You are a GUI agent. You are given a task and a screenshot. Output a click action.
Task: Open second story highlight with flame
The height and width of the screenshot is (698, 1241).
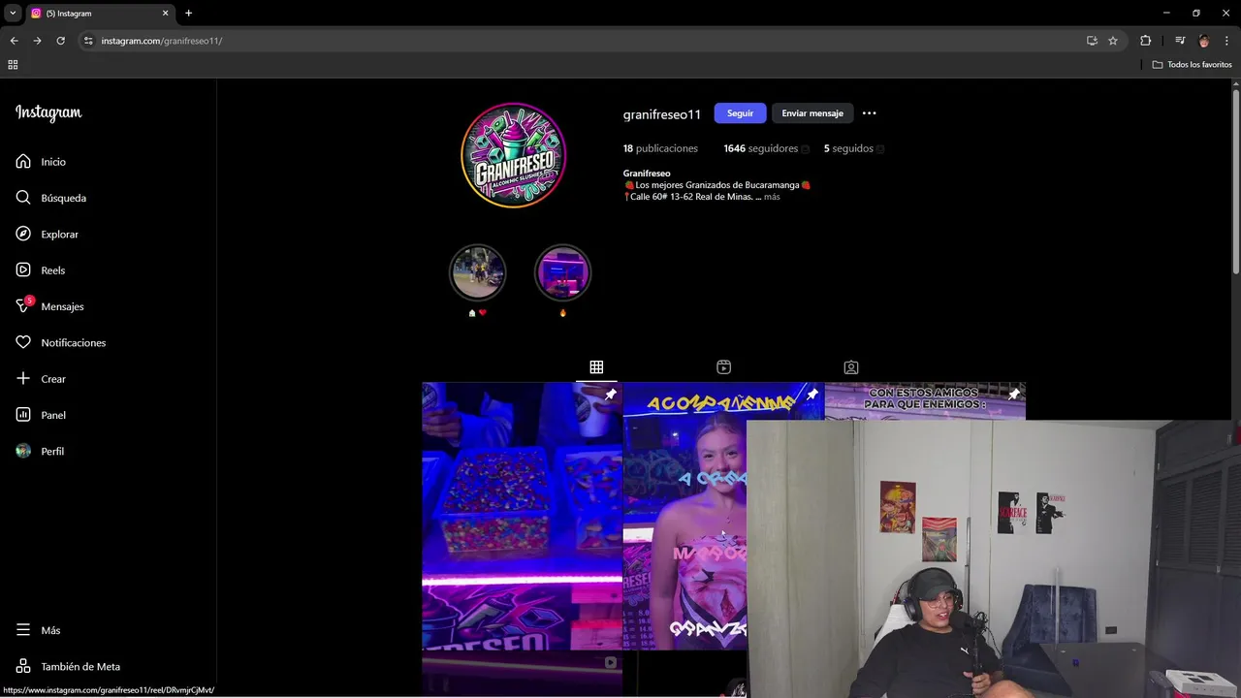(562, 272)
